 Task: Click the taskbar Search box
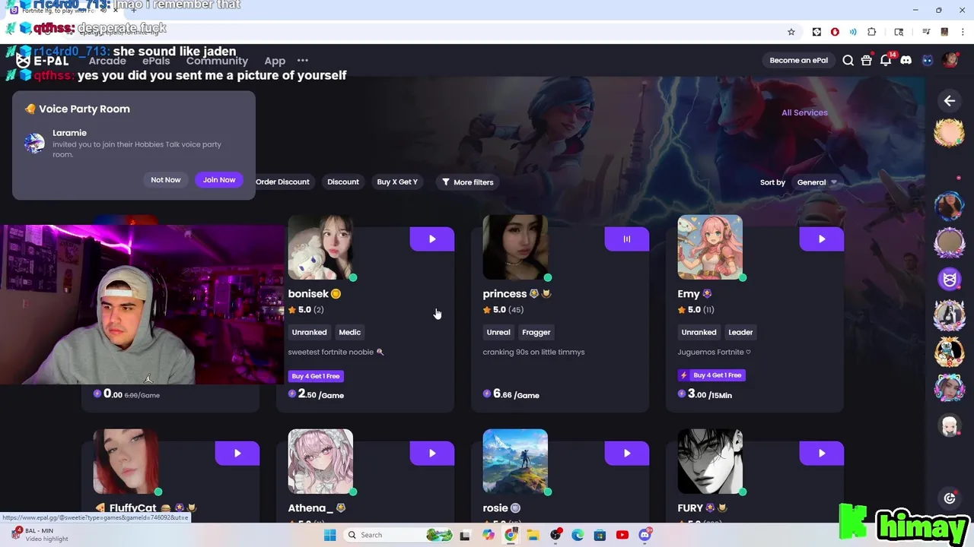point(398,535)
